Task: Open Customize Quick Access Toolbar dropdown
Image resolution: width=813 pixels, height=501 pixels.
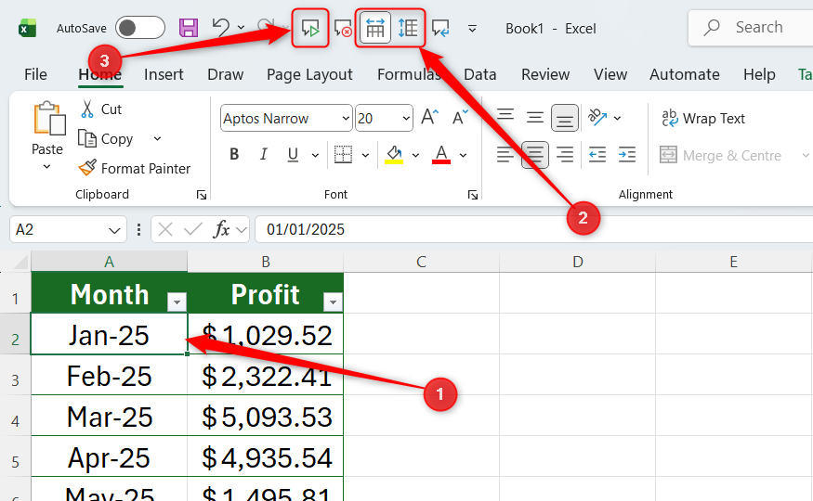Action: (x=472, y=29)
